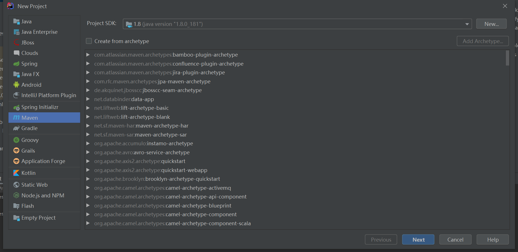Click the Cancel button
This screenshot has height=252, width=518.
click(455, 240)
